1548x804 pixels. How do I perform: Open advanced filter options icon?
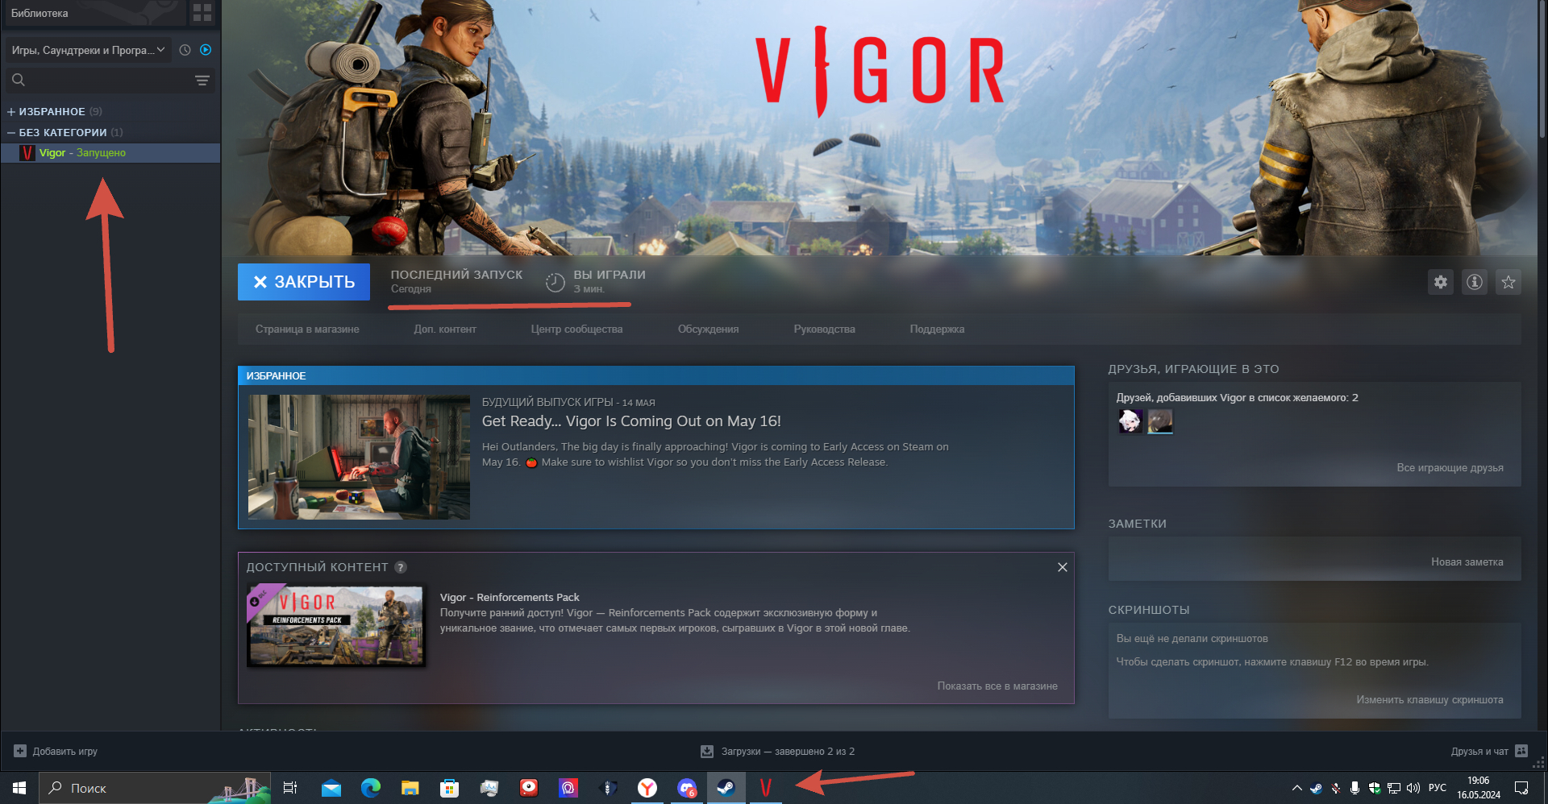(x=202, y=81)
